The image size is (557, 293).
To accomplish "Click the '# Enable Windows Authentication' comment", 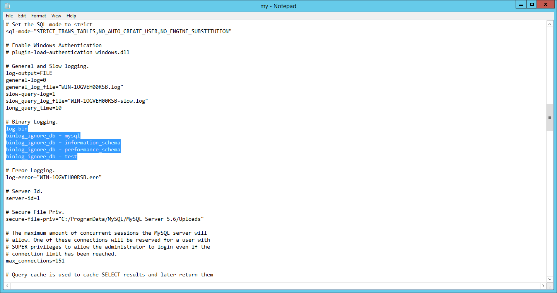I will tap(54, 45).
